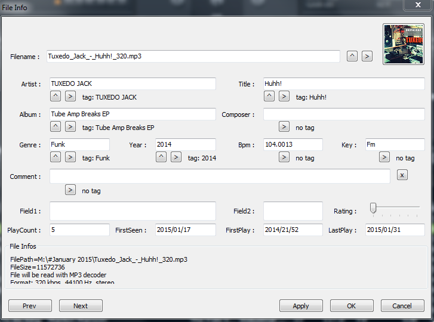The image size is (434, 322).
Task: Click into the empty Field2 box
Action: 293,211
